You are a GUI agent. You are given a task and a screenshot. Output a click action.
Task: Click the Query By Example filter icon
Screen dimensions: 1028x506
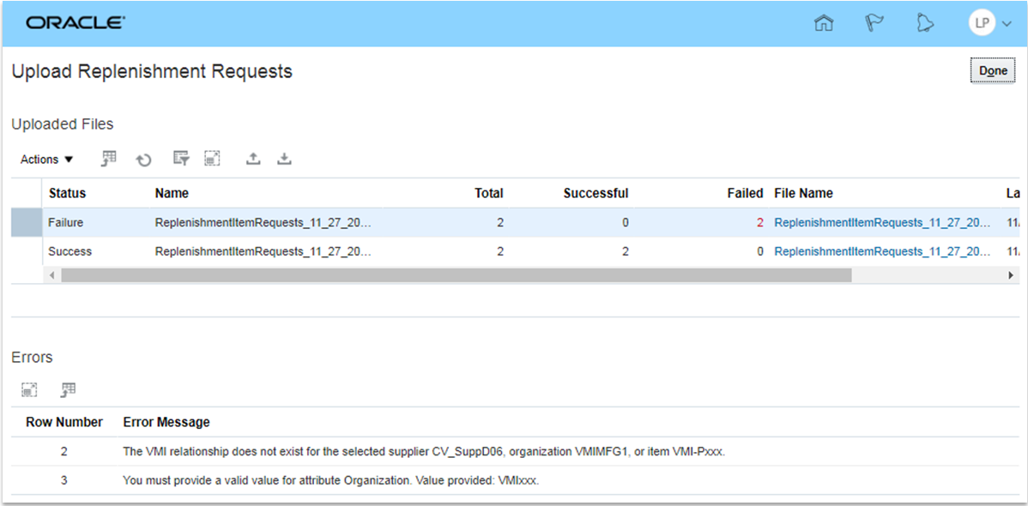[181, 158]
